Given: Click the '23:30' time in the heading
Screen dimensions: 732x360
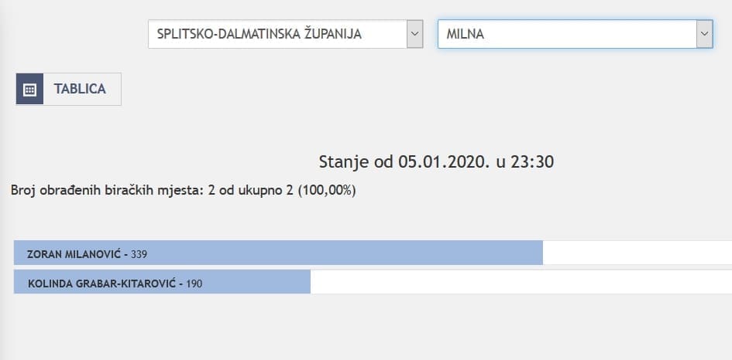Looking at the screenshot, I should 534,161.
